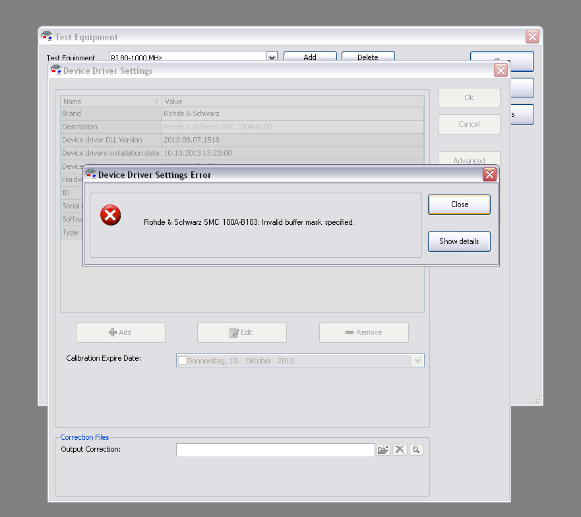Toggle the Calibration Expire Date checkbox
Viewport: 581px width, 517px height.
(x=182, y=361)
